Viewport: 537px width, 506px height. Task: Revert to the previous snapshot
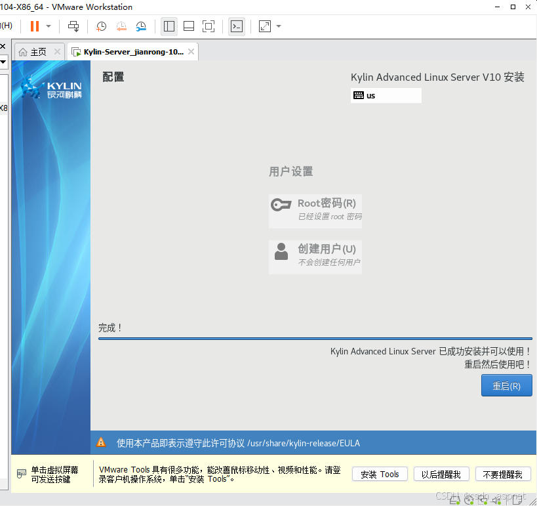121,26
